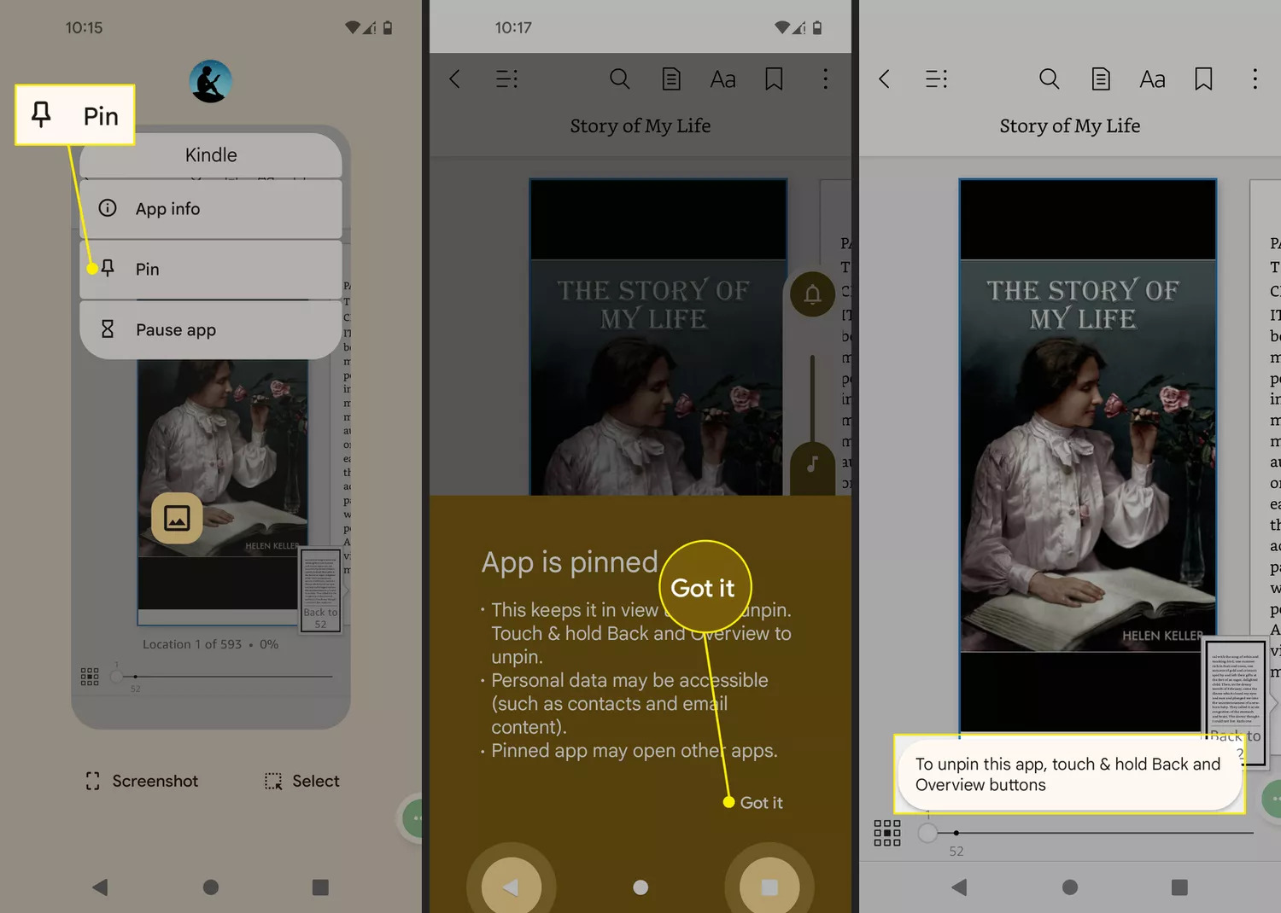
Task: Tap home dot in middle screen
Action: tap(640, 887)
